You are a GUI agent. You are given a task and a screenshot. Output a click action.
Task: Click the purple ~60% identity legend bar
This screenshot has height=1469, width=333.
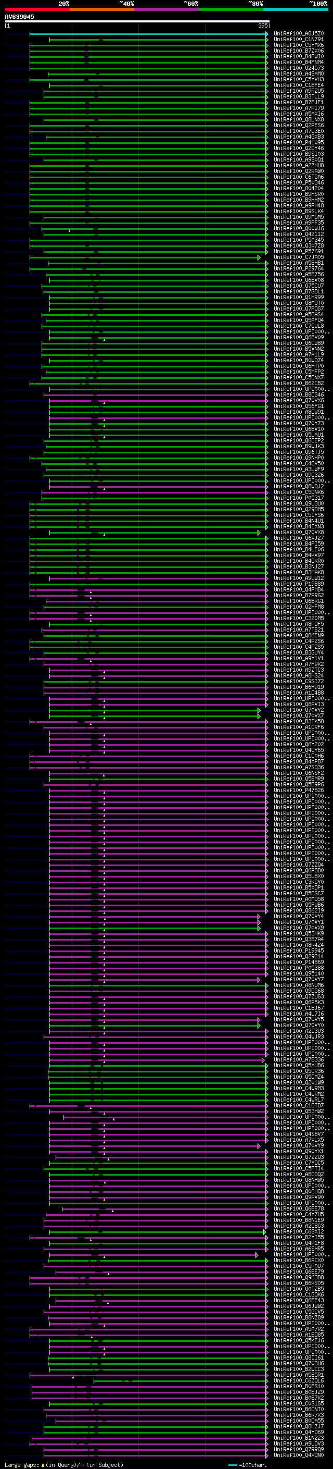click(x=166, y=10)
